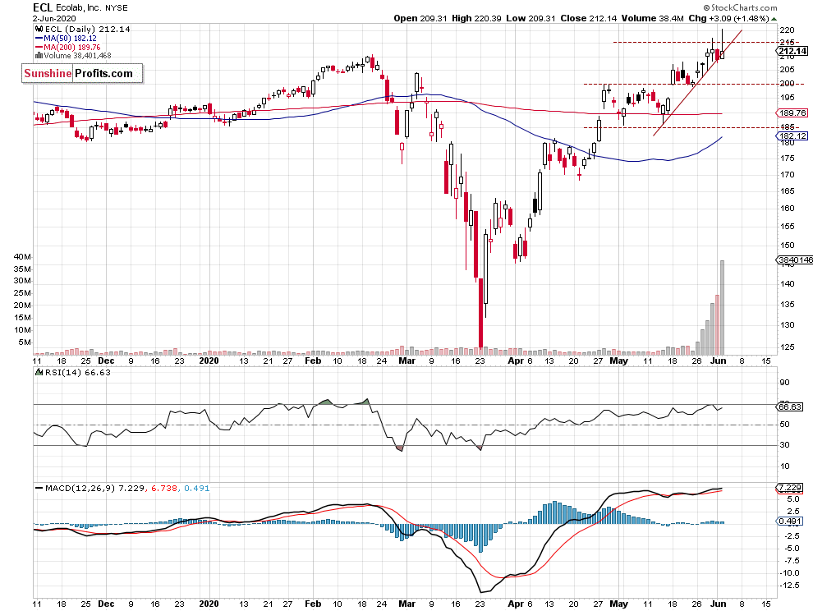Click the -12.5 label on the MACD axis

(x=788, y=586)
